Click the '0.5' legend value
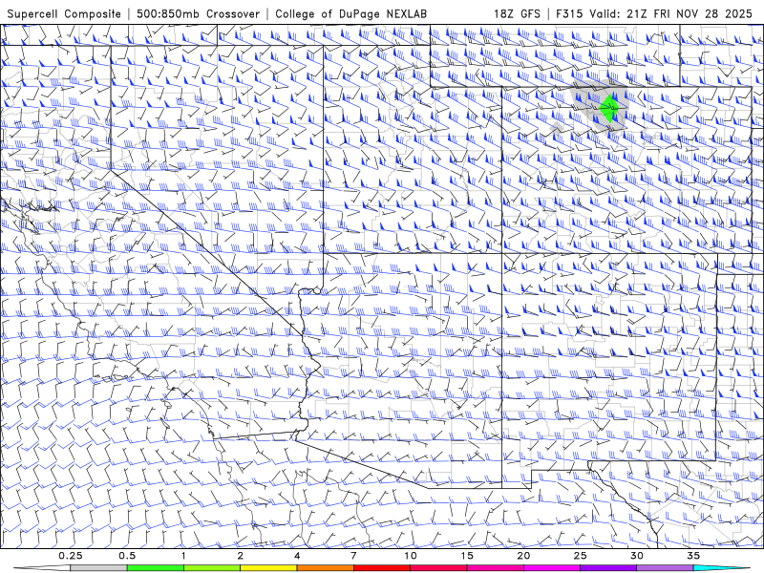Screen dimensions: 764x573 (x=127, y=556)
